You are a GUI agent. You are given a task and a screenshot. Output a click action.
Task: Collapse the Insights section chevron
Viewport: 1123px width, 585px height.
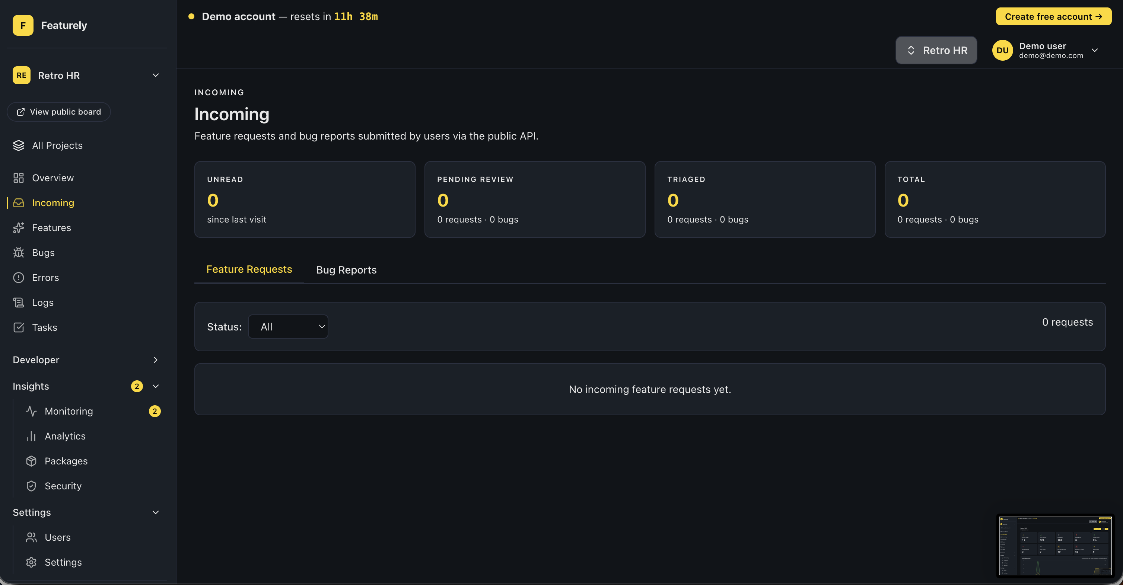[x=155, y=386]
